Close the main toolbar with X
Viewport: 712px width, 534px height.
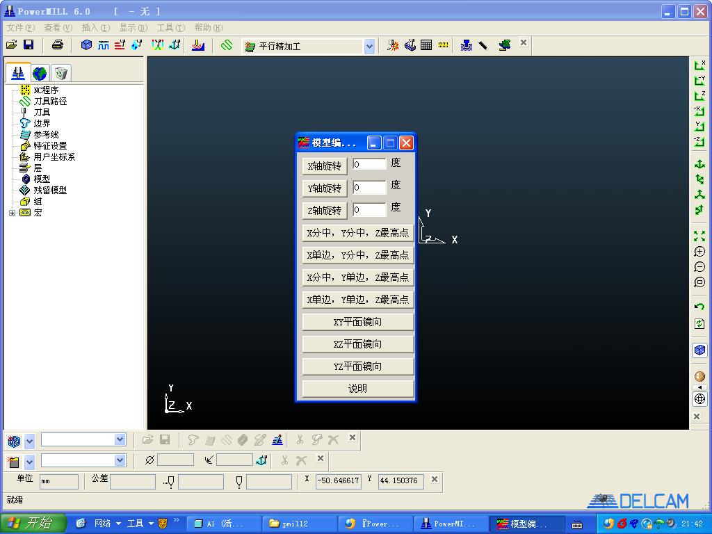click(x=524, y=42)
